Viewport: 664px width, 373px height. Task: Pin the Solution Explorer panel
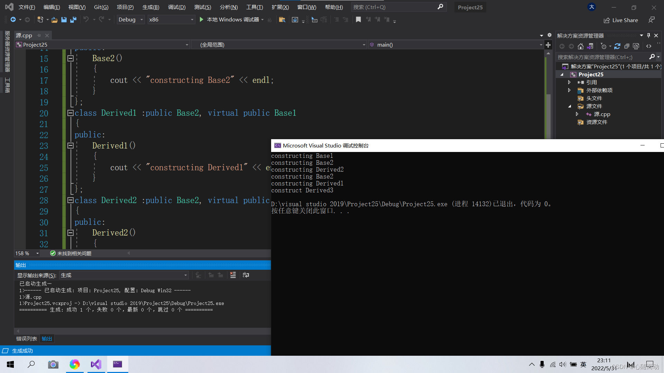648,36
